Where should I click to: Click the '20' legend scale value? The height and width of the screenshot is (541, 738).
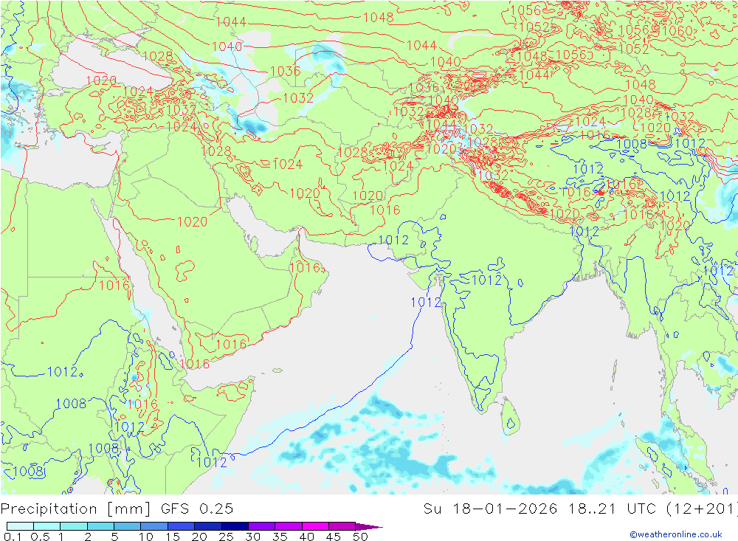point(199,537)
